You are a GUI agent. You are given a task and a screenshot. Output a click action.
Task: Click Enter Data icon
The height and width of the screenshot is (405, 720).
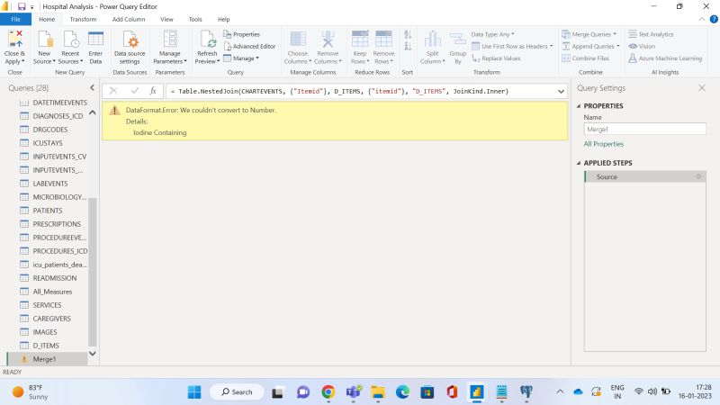(95, 40)
